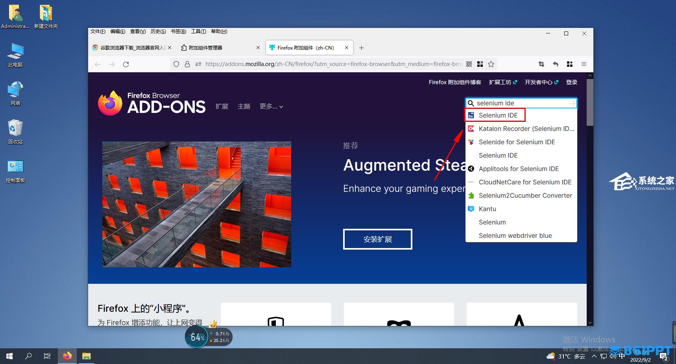Viewport: 676px width, 364px height.
Task: Open 文件(F) menu
Action: 98,31
